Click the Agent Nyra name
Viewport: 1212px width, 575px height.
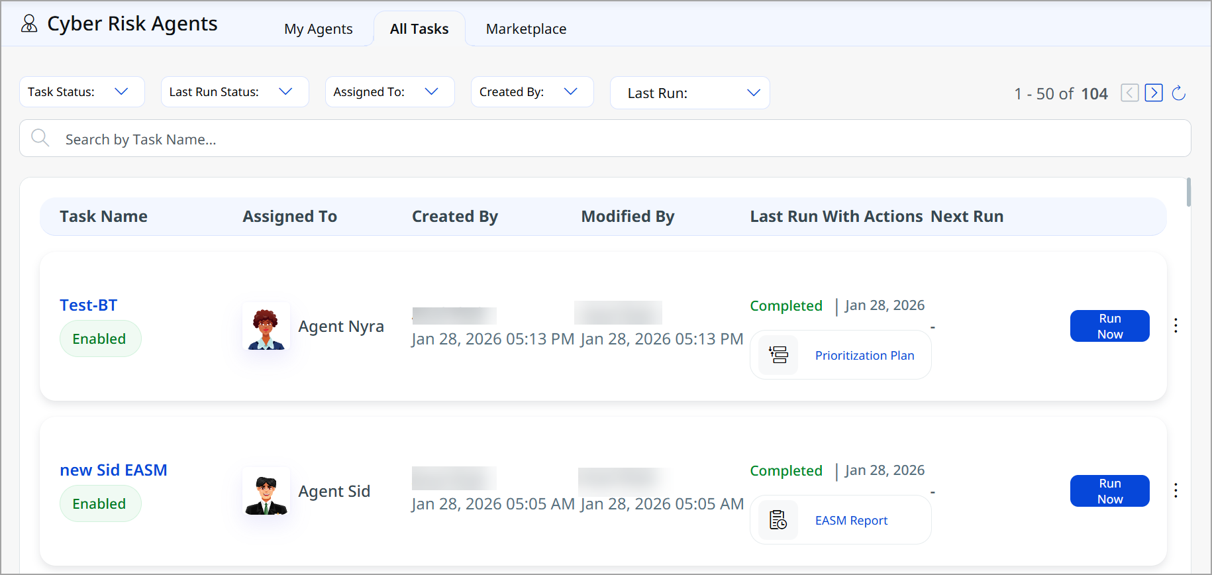pyautogui.click(x=341, y=327)
